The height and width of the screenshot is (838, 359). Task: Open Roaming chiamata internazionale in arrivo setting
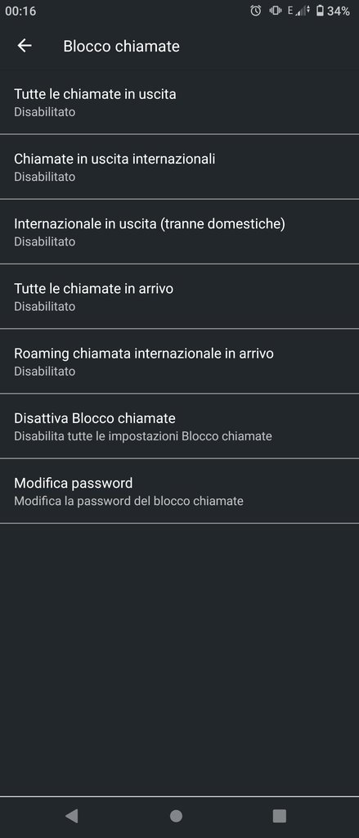[x=180, y=361]
